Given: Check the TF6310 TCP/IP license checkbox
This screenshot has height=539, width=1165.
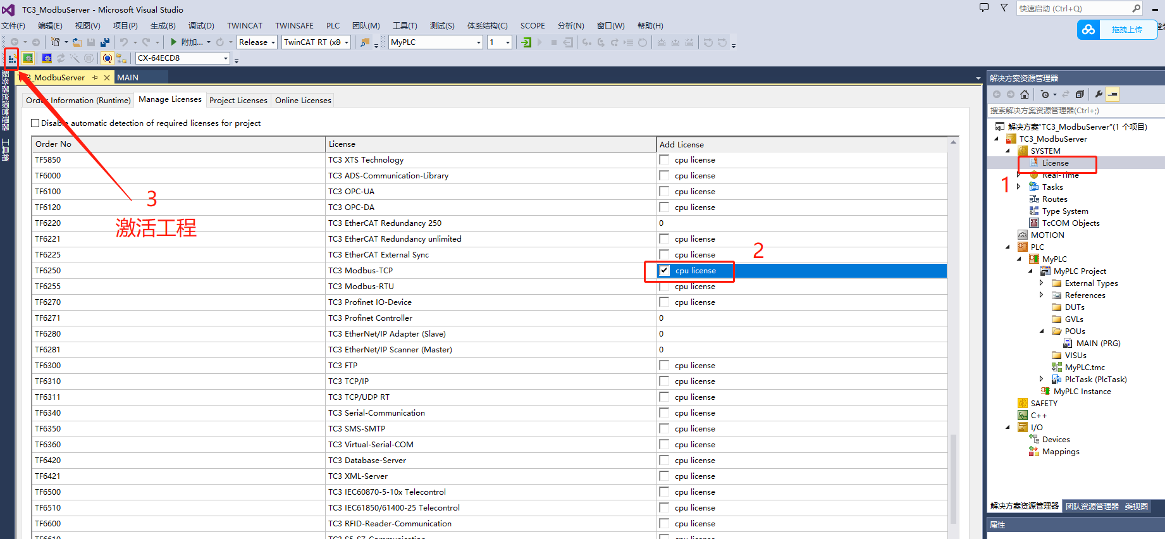Looking at the screenshot, I should tap(664, 381).
